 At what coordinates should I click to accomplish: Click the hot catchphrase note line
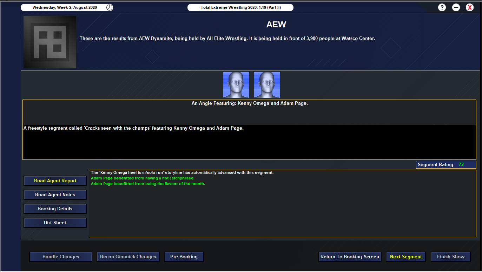tap(143, 178)
